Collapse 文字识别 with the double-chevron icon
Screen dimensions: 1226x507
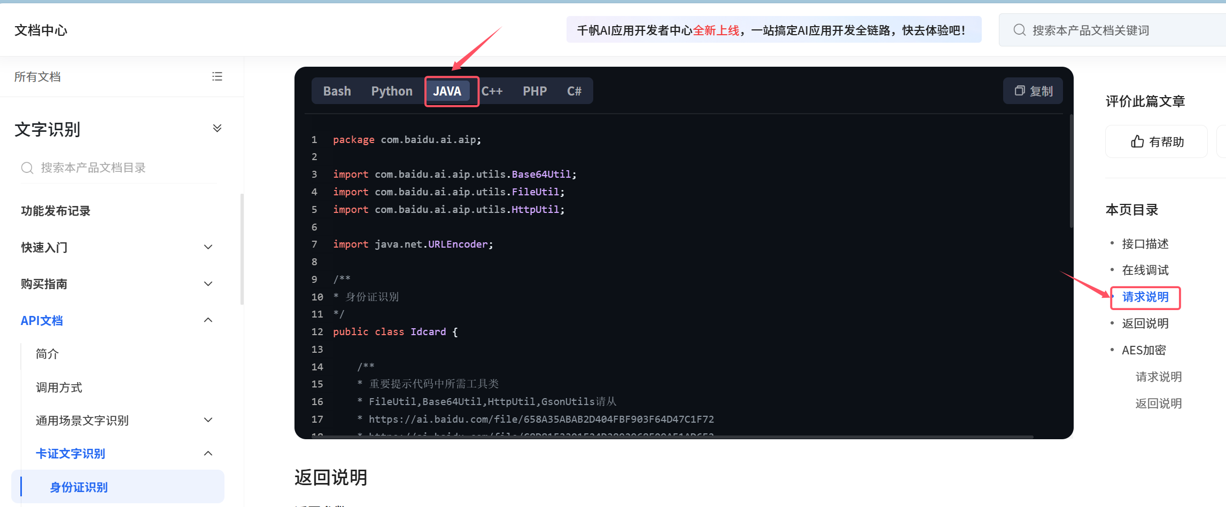(x=217, y=128)
